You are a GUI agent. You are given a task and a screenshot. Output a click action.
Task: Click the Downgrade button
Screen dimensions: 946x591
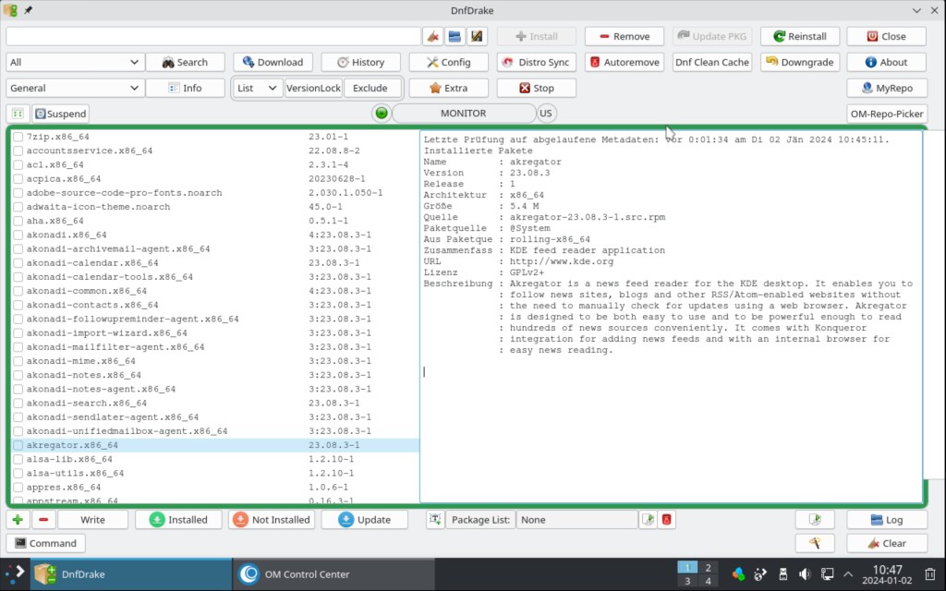(x=800, y=62)
